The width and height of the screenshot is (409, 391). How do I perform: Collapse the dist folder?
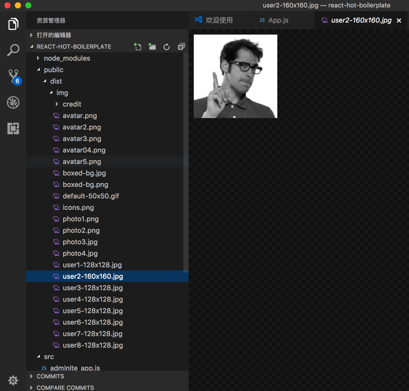point(107,81)
